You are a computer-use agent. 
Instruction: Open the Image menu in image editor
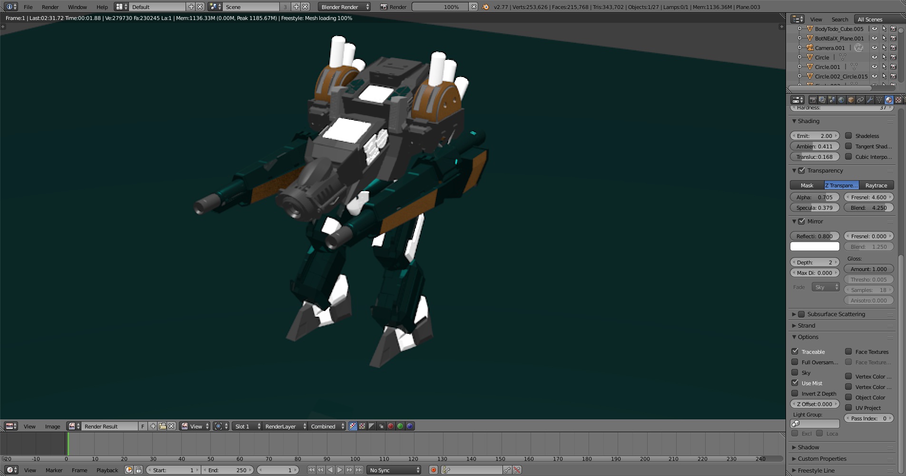click(x=52, y=426)
